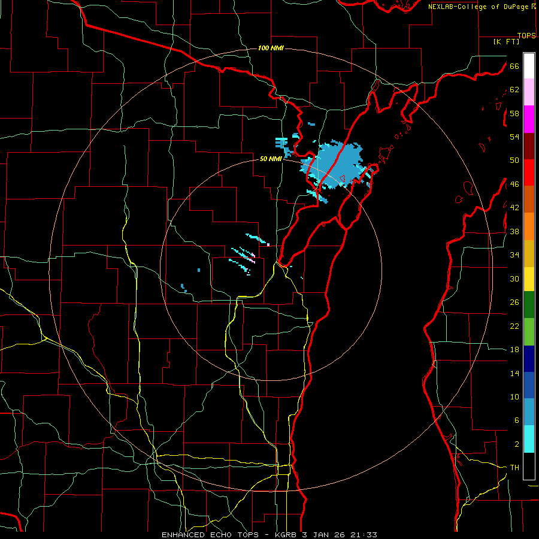The image size is (539, 539).
Task: Click the "58" legend value
Action: (x=514, y=113)
